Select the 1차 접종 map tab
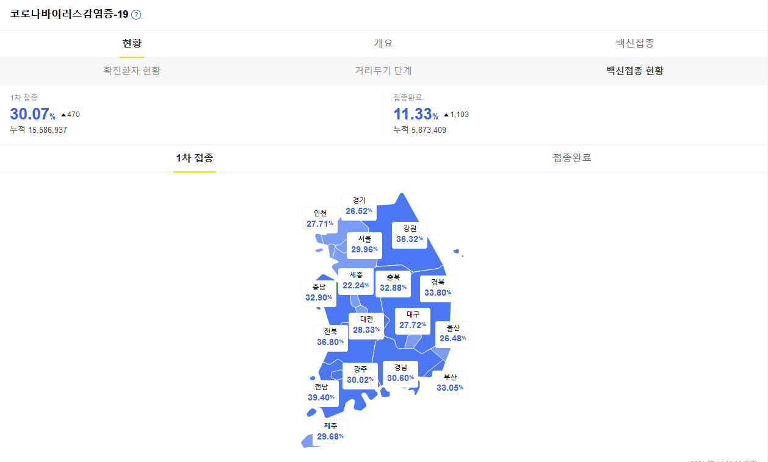This screenshot has height=462, width=768. (x=195, y=158)
